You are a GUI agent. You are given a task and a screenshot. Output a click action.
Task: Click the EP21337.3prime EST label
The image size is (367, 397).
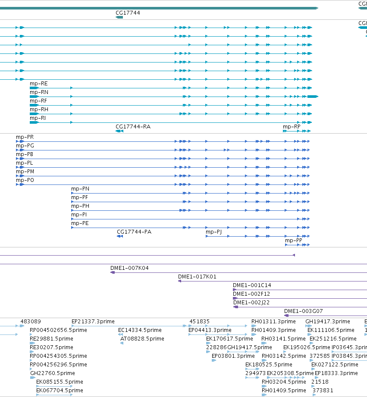click(93, 321)
